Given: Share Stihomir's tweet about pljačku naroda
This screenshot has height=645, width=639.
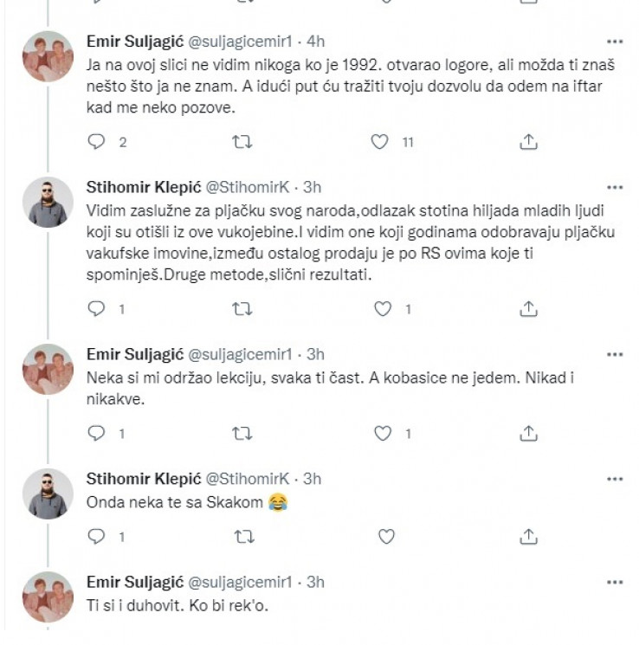Looking at the screenshot, I should (528, 308).
